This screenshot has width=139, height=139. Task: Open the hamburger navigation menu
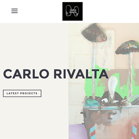(x=14, y=11)
